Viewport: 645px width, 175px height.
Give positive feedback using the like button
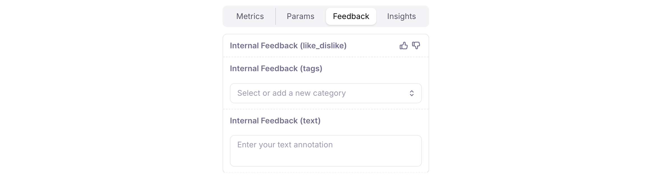click(404, 45)
